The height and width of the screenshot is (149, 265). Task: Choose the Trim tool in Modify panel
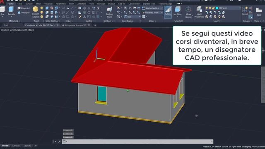[98, 8]
